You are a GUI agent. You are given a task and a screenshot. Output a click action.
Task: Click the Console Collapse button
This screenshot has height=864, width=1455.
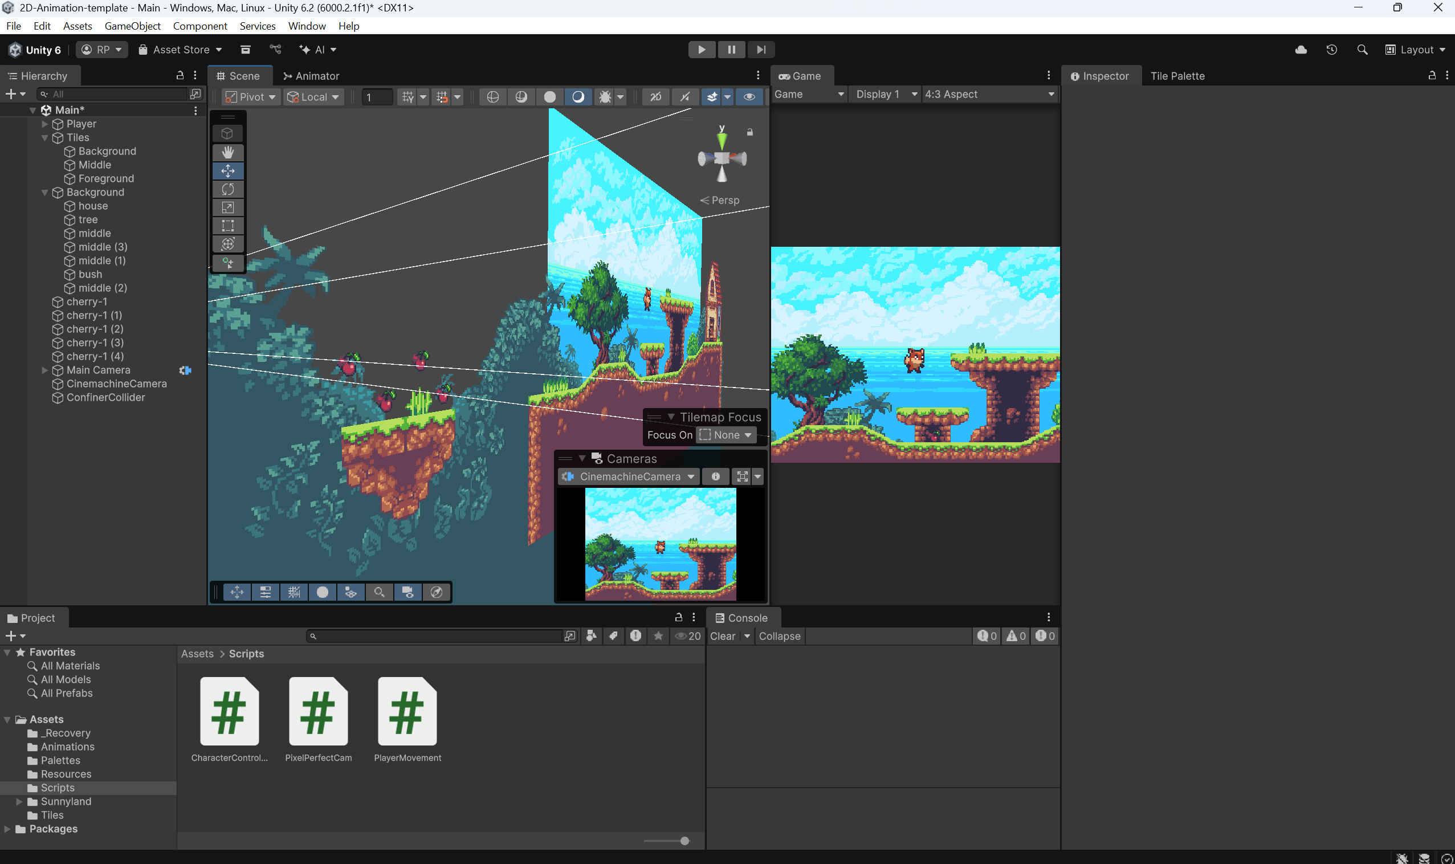click(780, 637)
